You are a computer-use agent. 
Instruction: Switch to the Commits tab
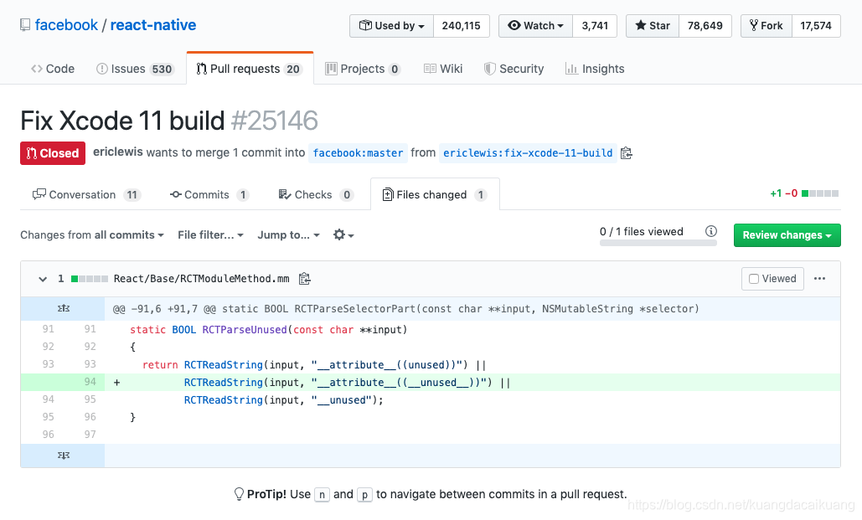(x=209, y=194)
